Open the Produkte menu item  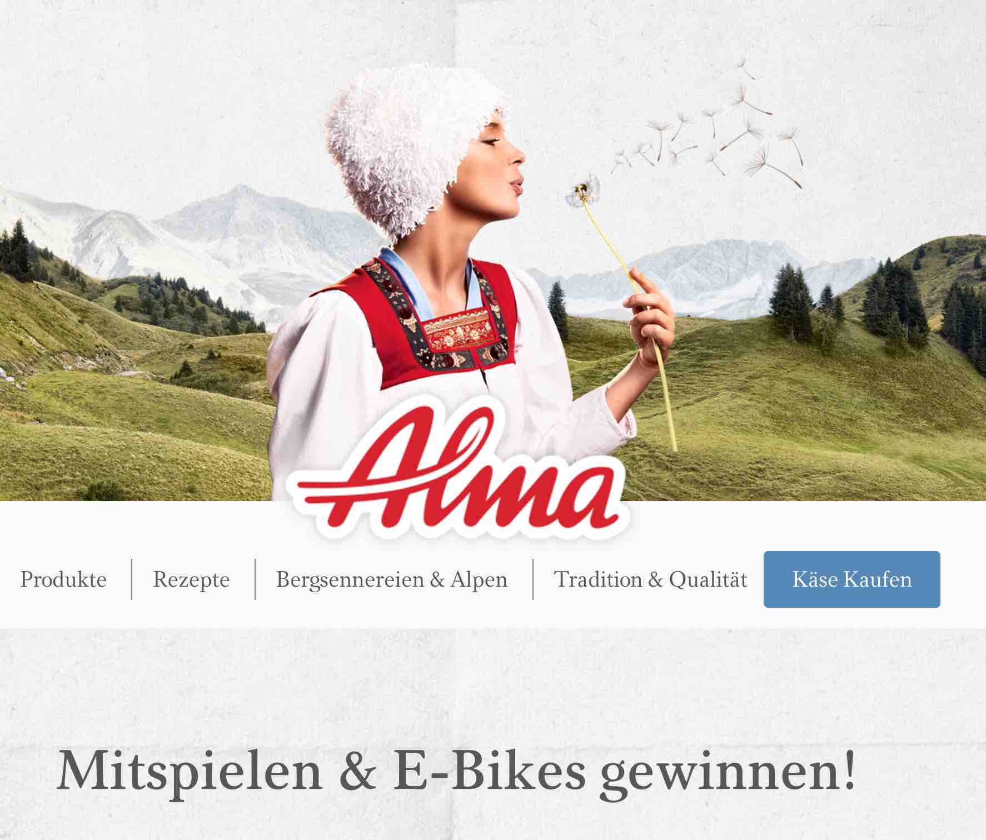point(63,579)
